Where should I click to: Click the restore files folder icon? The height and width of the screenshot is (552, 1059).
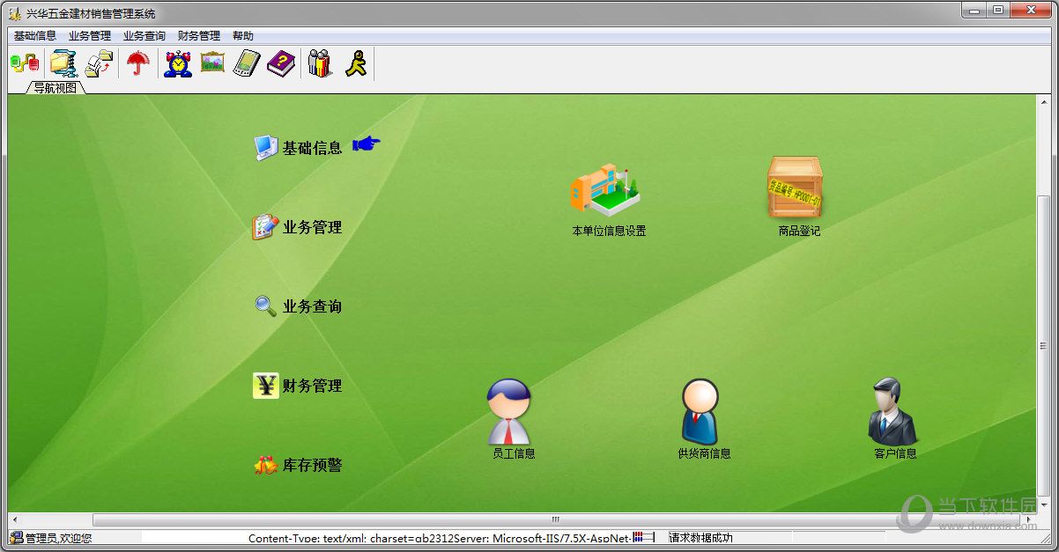point(100,63)
